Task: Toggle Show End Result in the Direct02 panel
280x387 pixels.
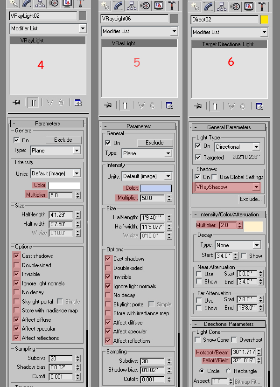Action: point(215,106)
